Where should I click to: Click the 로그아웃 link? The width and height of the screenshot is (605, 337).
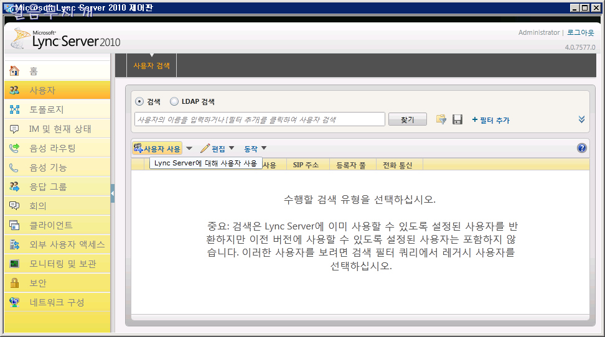pyautogui.click(x=580, y=33)
